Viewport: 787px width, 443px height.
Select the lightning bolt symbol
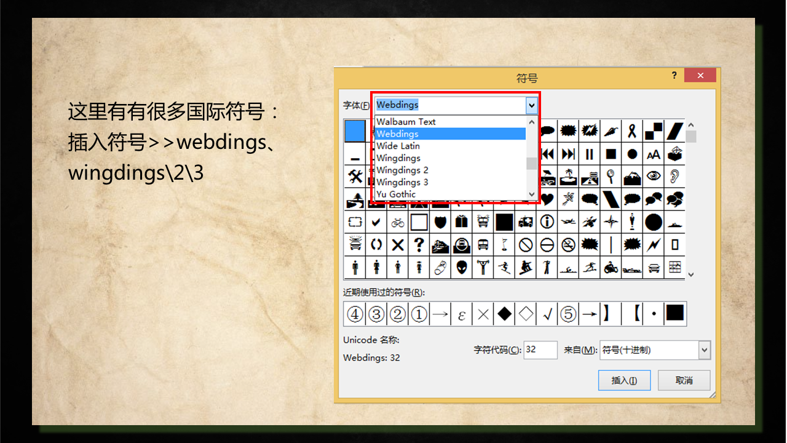(x=654, y=245)
